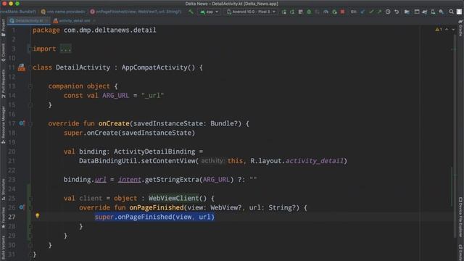
Task: Collapse the onCreate function fold marker
Action: coord(30,124)
